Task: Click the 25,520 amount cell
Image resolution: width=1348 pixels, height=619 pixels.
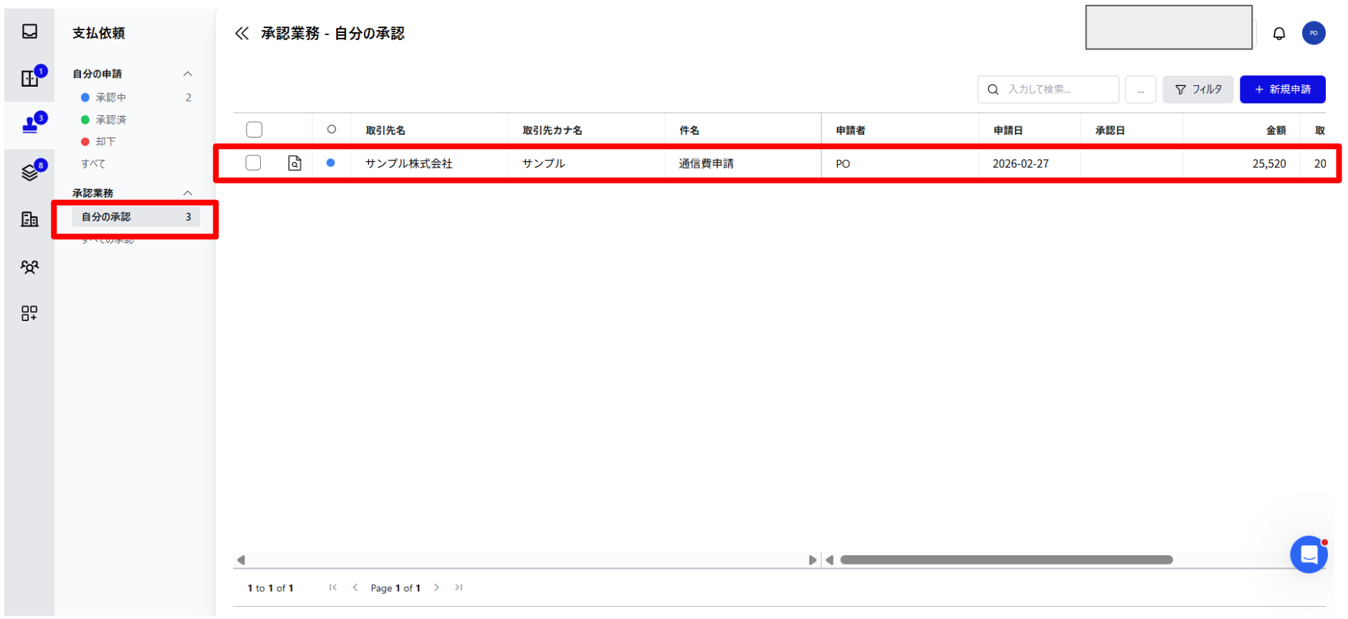Action: coord(1268,163)
